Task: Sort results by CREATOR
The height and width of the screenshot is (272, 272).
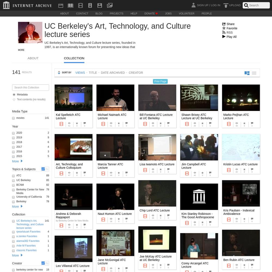Action: [136, 73]
